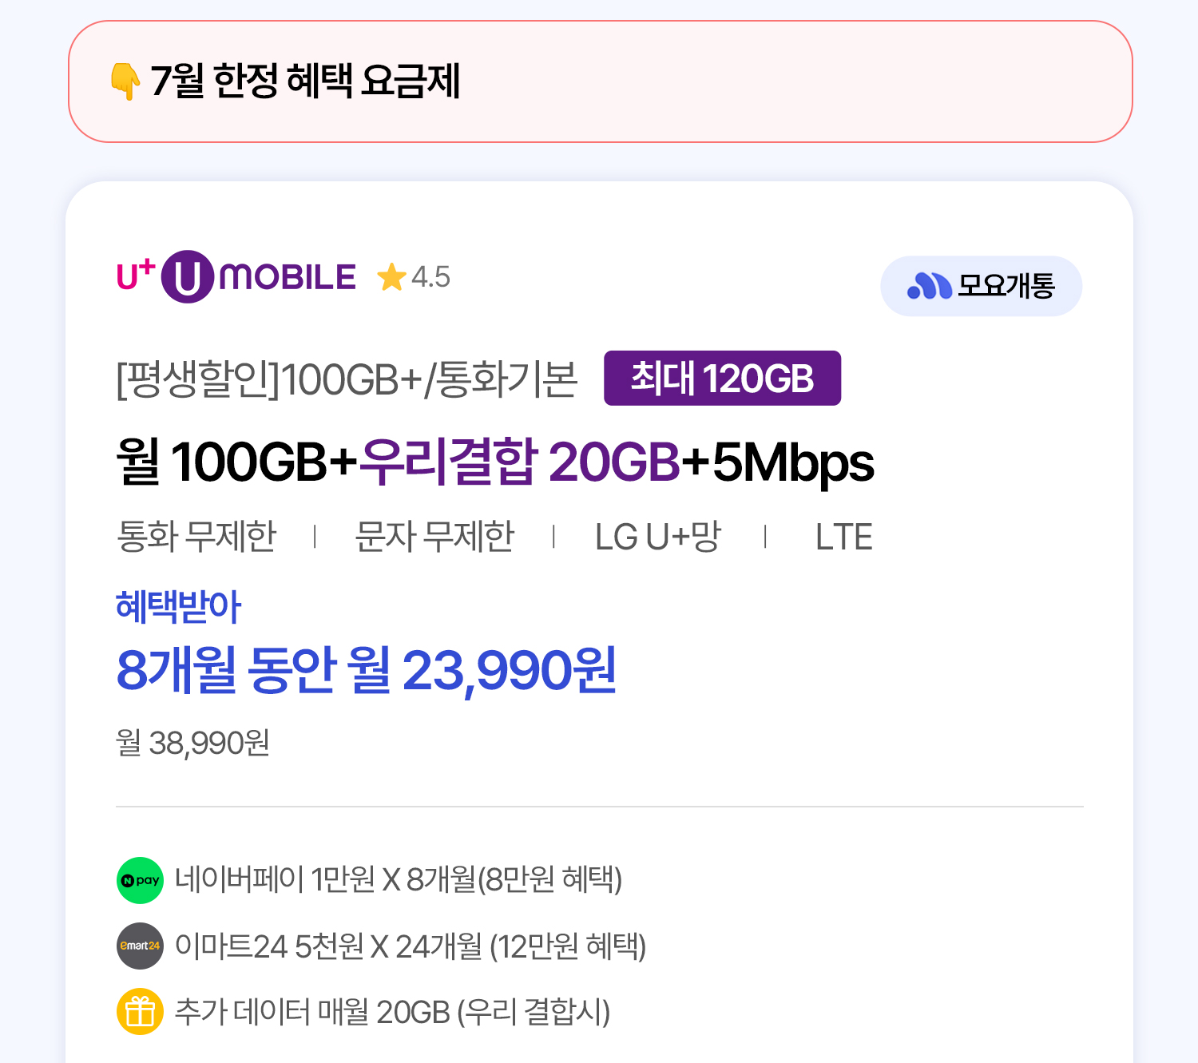1198x1063 pixels.
Task: Click the 8개월 동안 월 23,990원 price
Action: click(367, 670)
